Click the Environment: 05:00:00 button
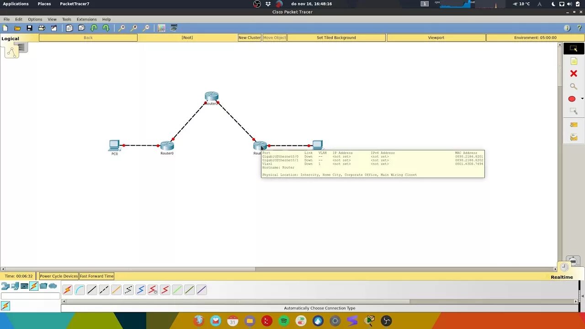The height and width of the screenshot is (329, 585). pos(535,37)
